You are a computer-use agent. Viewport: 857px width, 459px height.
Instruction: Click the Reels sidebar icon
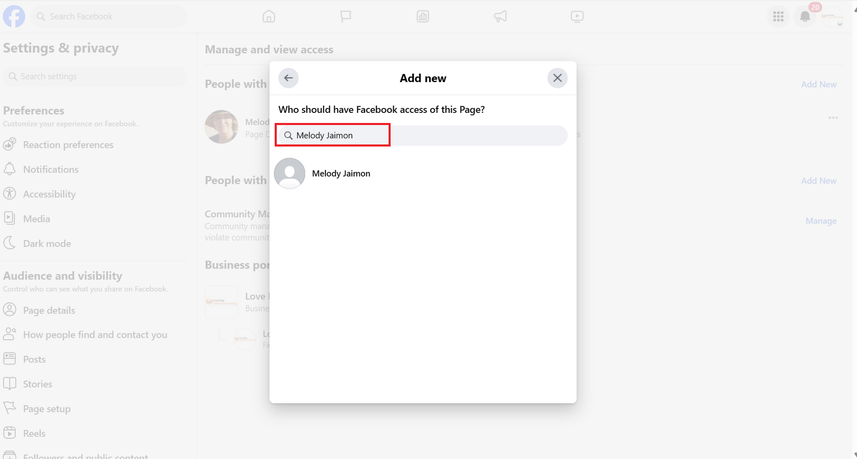click(9, 433)
